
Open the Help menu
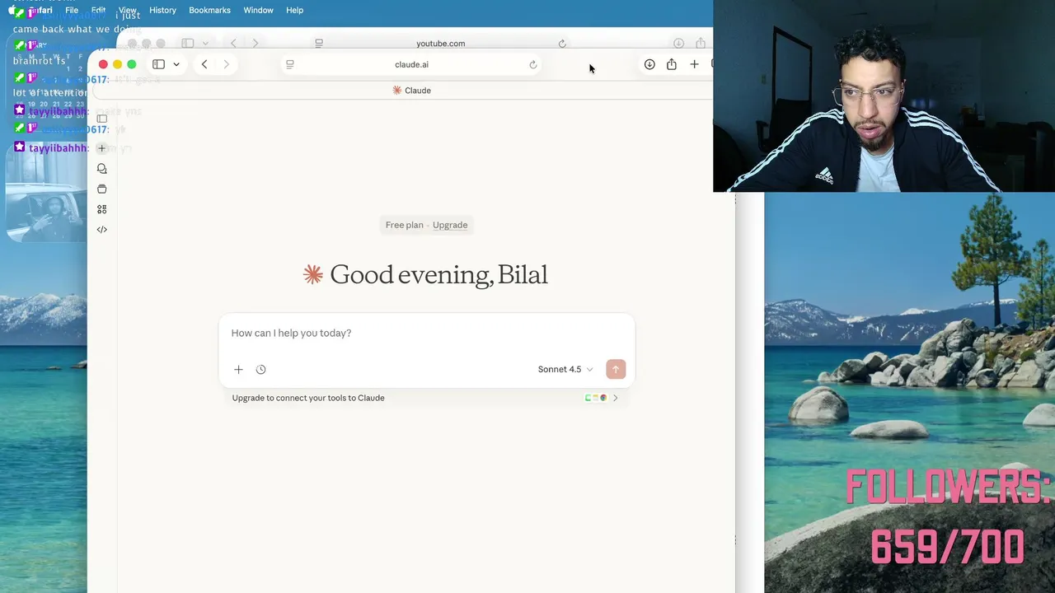pyautogui.click(x=294, y=10)
